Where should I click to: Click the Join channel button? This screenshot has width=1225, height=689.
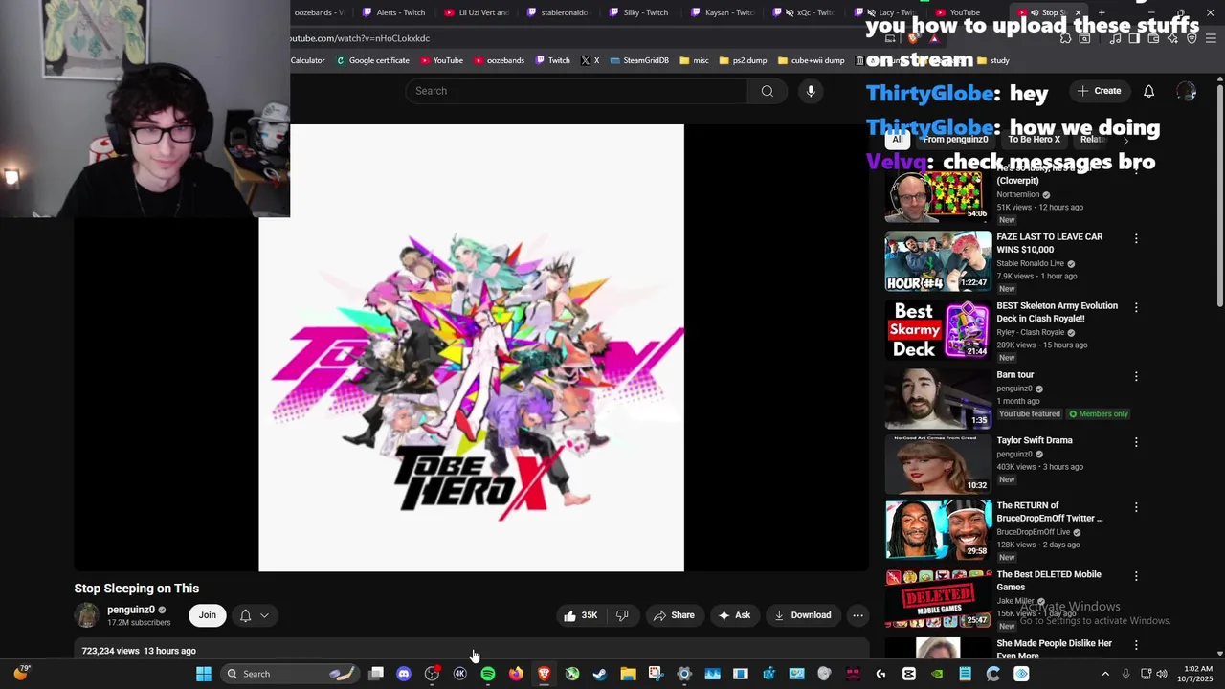(208, 615)
